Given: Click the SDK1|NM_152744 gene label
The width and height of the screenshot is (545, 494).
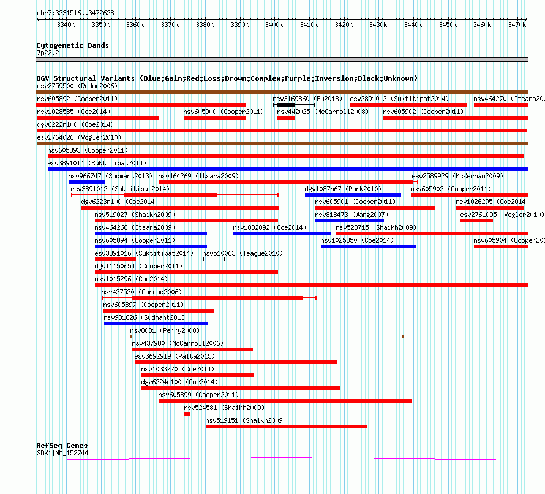Looking at the screenshot, I should pyautogui.click(x=62, y=454).
